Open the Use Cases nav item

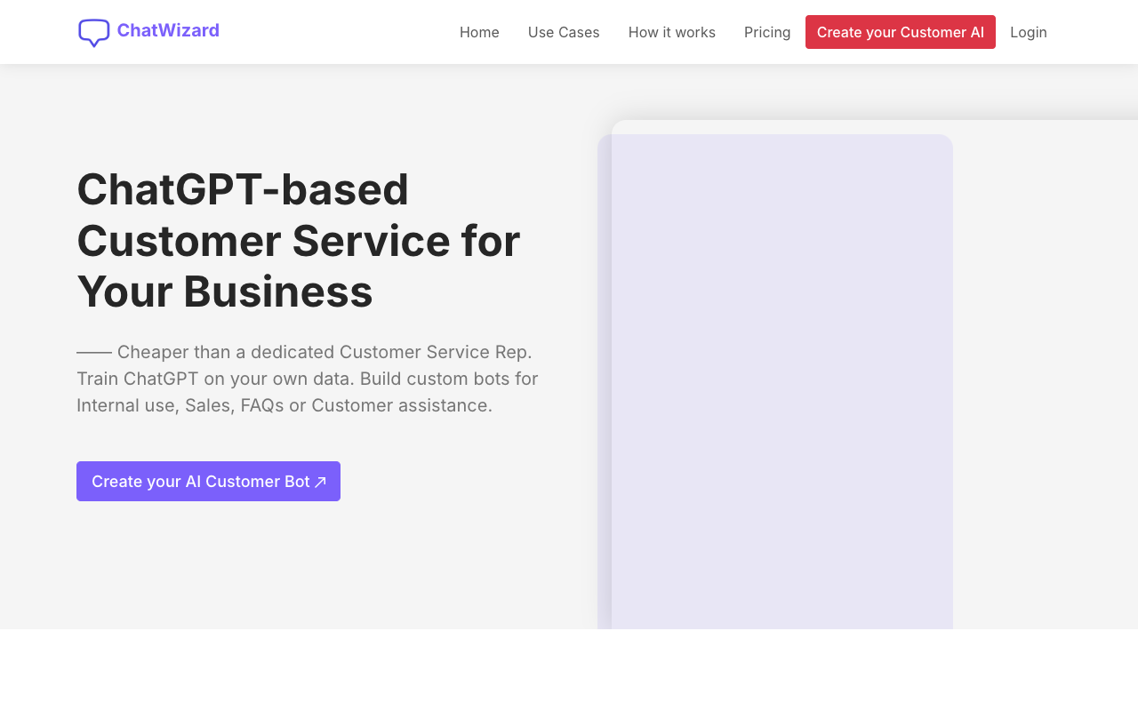[564, 32]
